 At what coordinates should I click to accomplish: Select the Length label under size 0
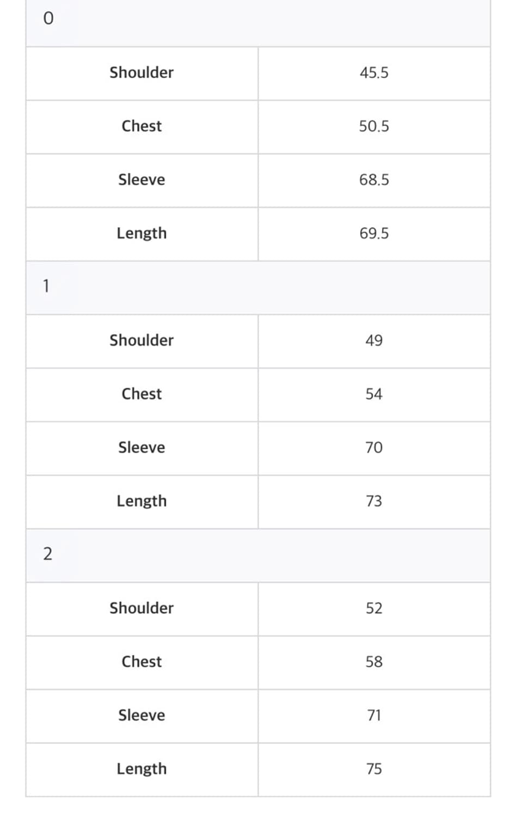coord(142,233)
